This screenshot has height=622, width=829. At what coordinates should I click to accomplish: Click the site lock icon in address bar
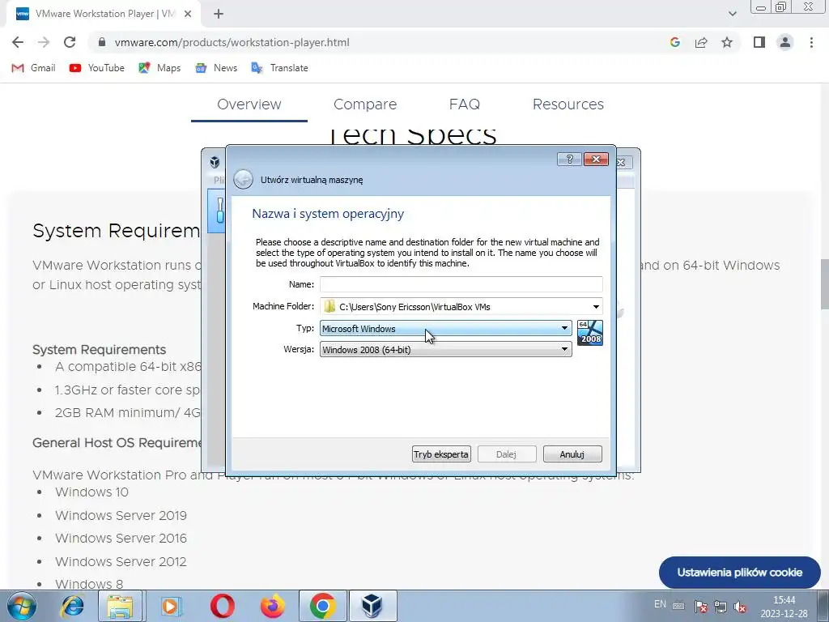pyautogui.click(x=103, y=42)
